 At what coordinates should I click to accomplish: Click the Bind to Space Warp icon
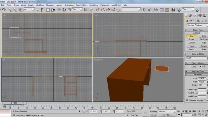pos(20,10)
